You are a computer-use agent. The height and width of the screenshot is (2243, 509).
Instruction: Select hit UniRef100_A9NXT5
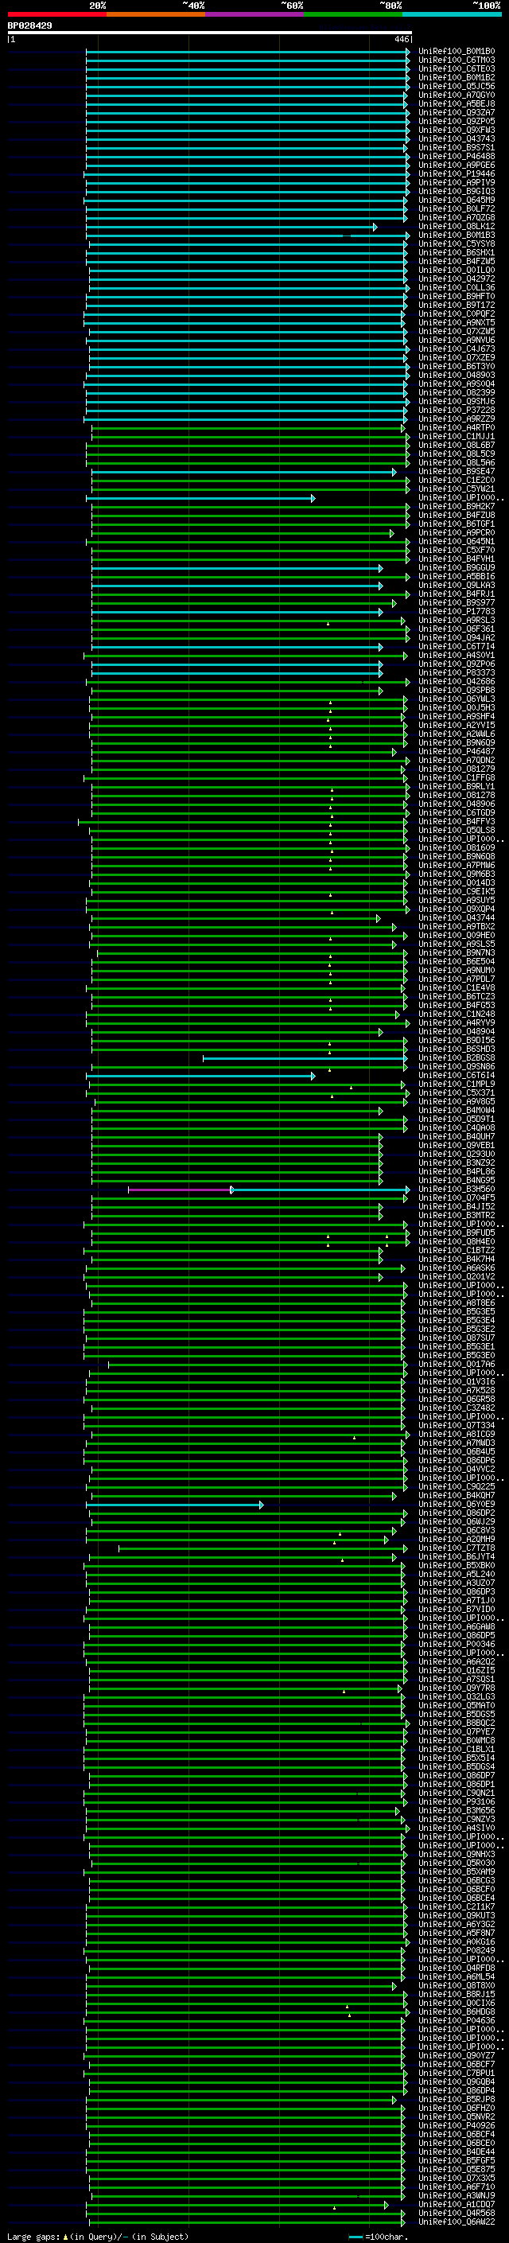(x=456, y=323)
